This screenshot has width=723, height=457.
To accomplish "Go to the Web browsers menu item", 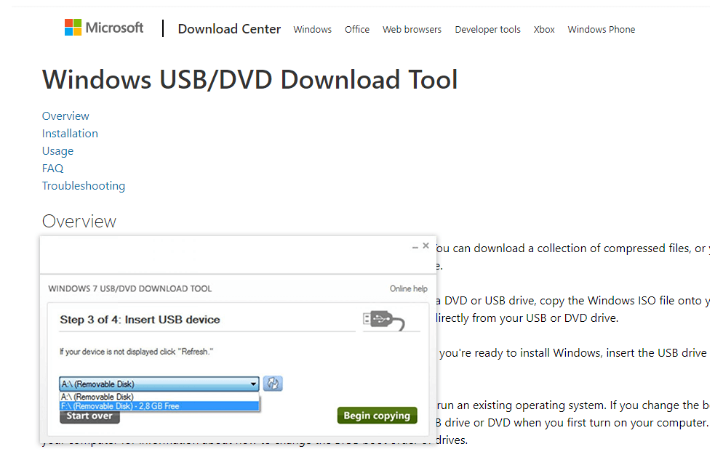I will (x=412, y=30).
